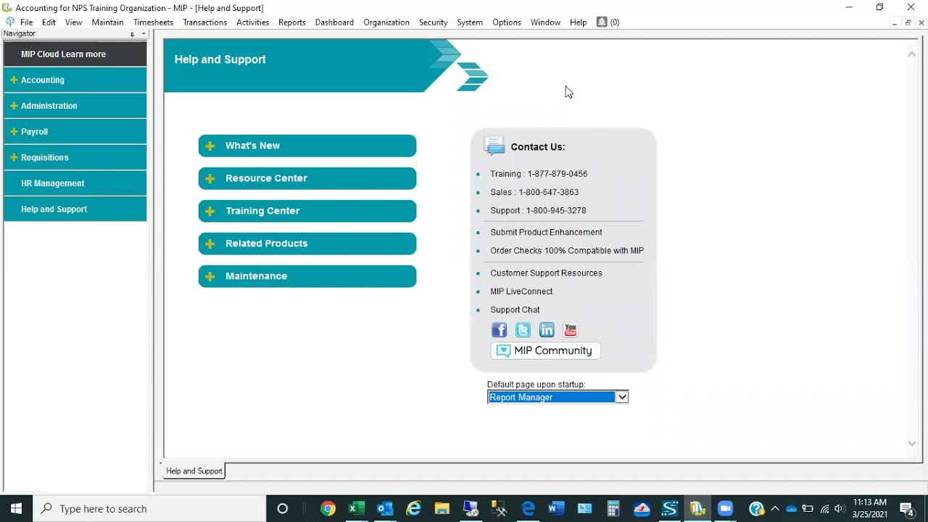Open the File menu

click(27, 22)
